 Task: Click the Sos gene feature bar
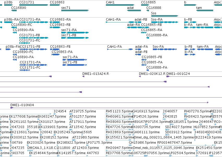(165, 16)
